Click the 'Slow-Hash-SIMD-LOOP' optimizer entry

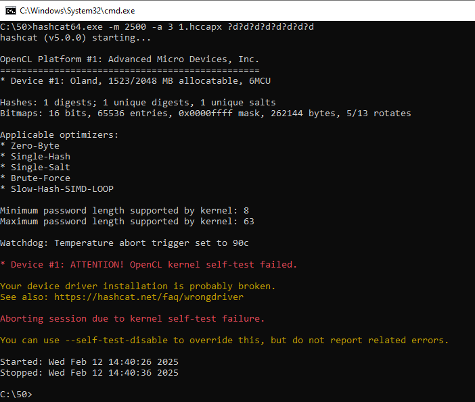coord(57,189)
